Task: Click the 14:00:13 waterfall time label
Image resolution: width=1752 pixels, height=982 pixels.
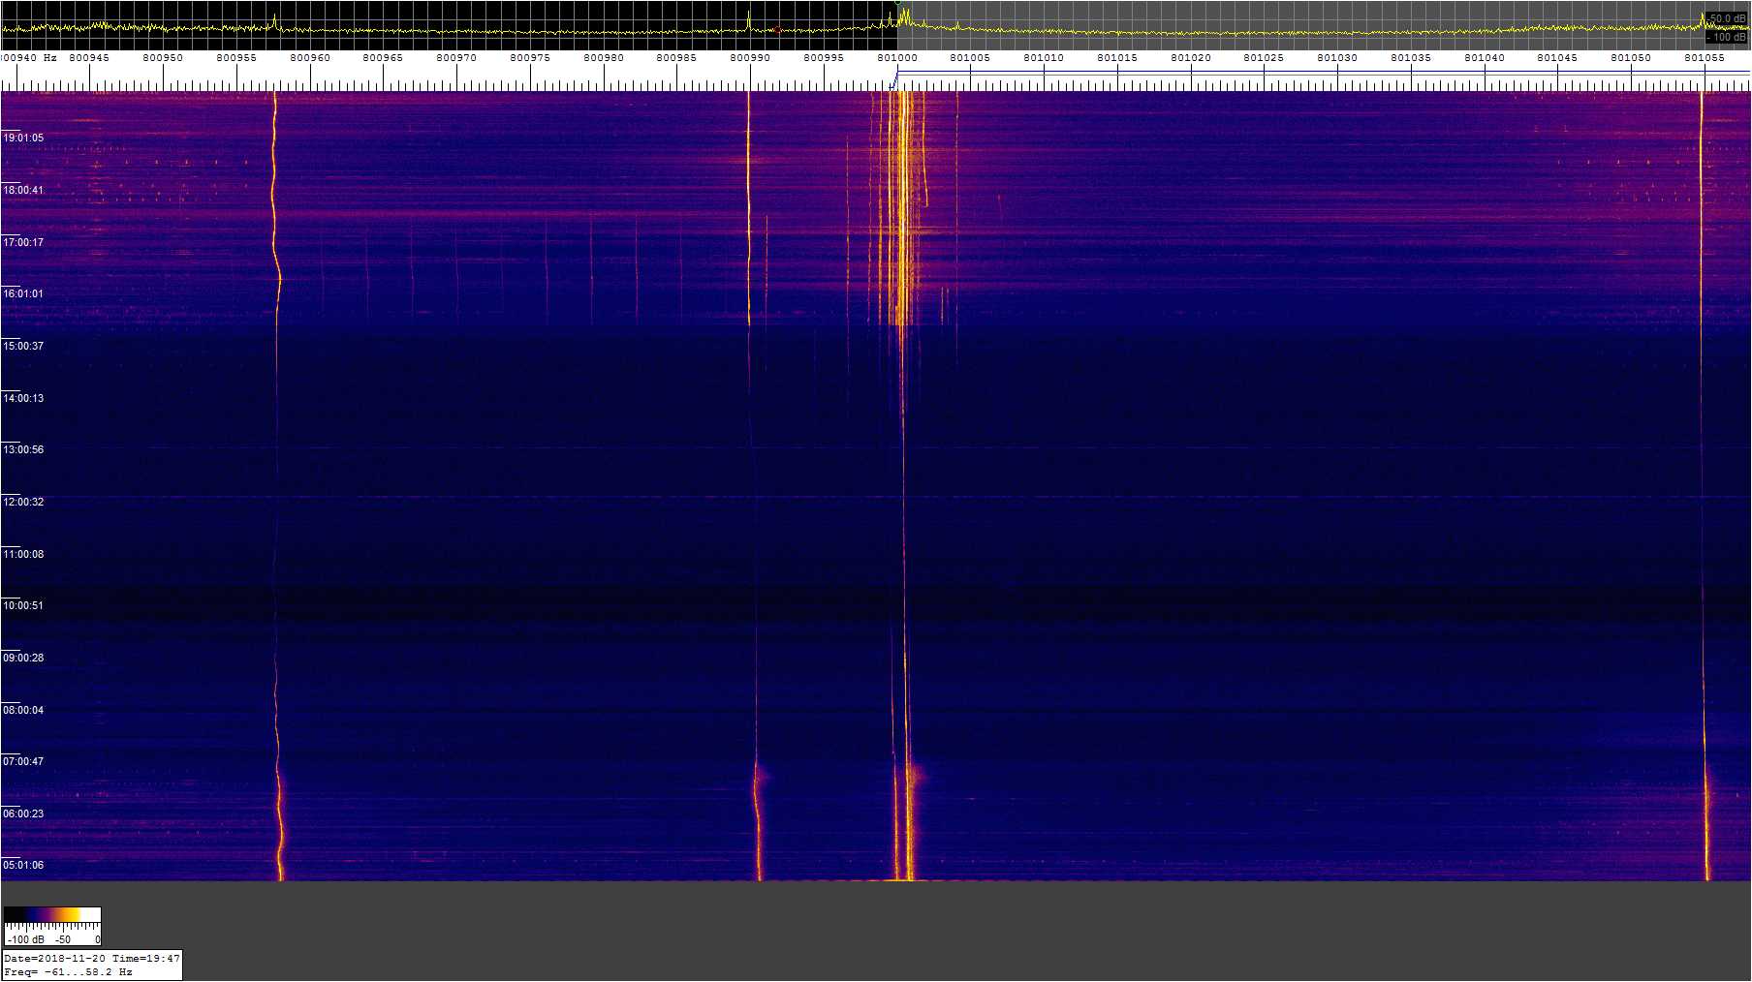Action: pyautogui.click(x=23, y=399)
